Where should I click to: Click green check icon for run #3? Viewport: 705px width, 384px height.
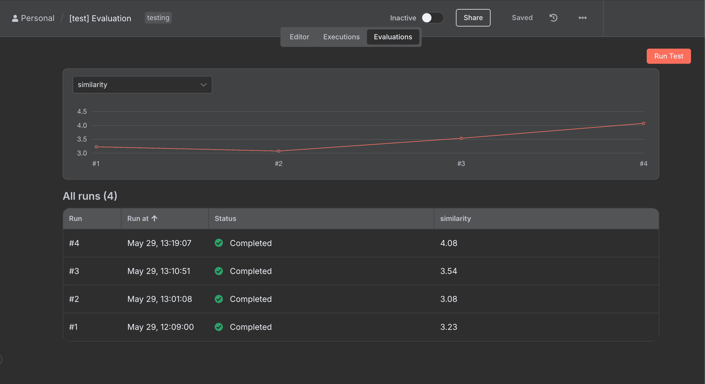tap(219, 271)
